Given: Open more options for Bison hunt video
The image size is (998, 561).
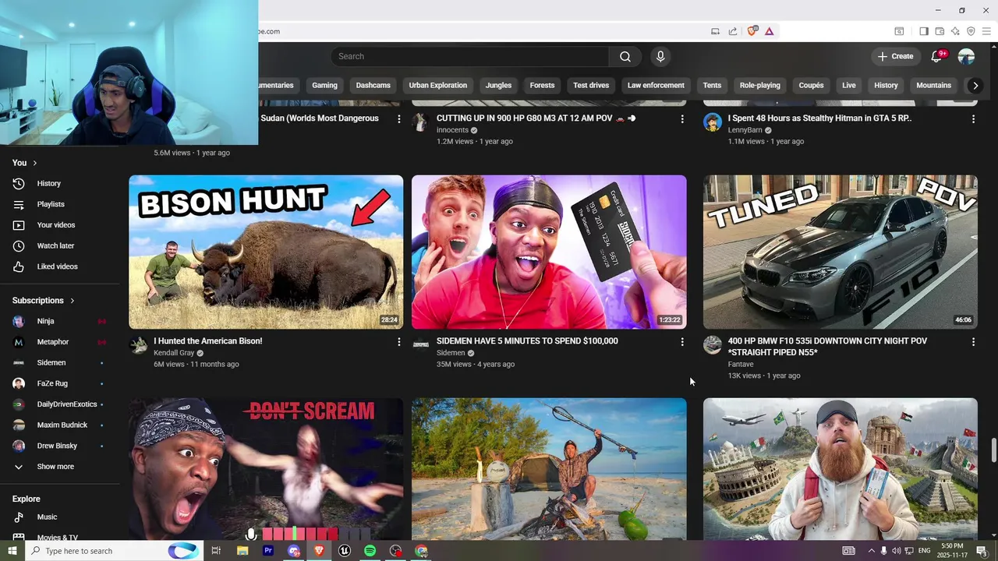Looking at the screenshot, I should tap(398, 341).
